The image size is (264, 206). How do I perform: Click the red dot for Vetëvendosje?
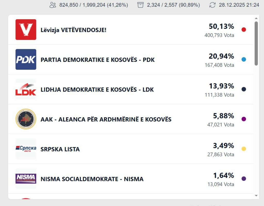point(244,30)
